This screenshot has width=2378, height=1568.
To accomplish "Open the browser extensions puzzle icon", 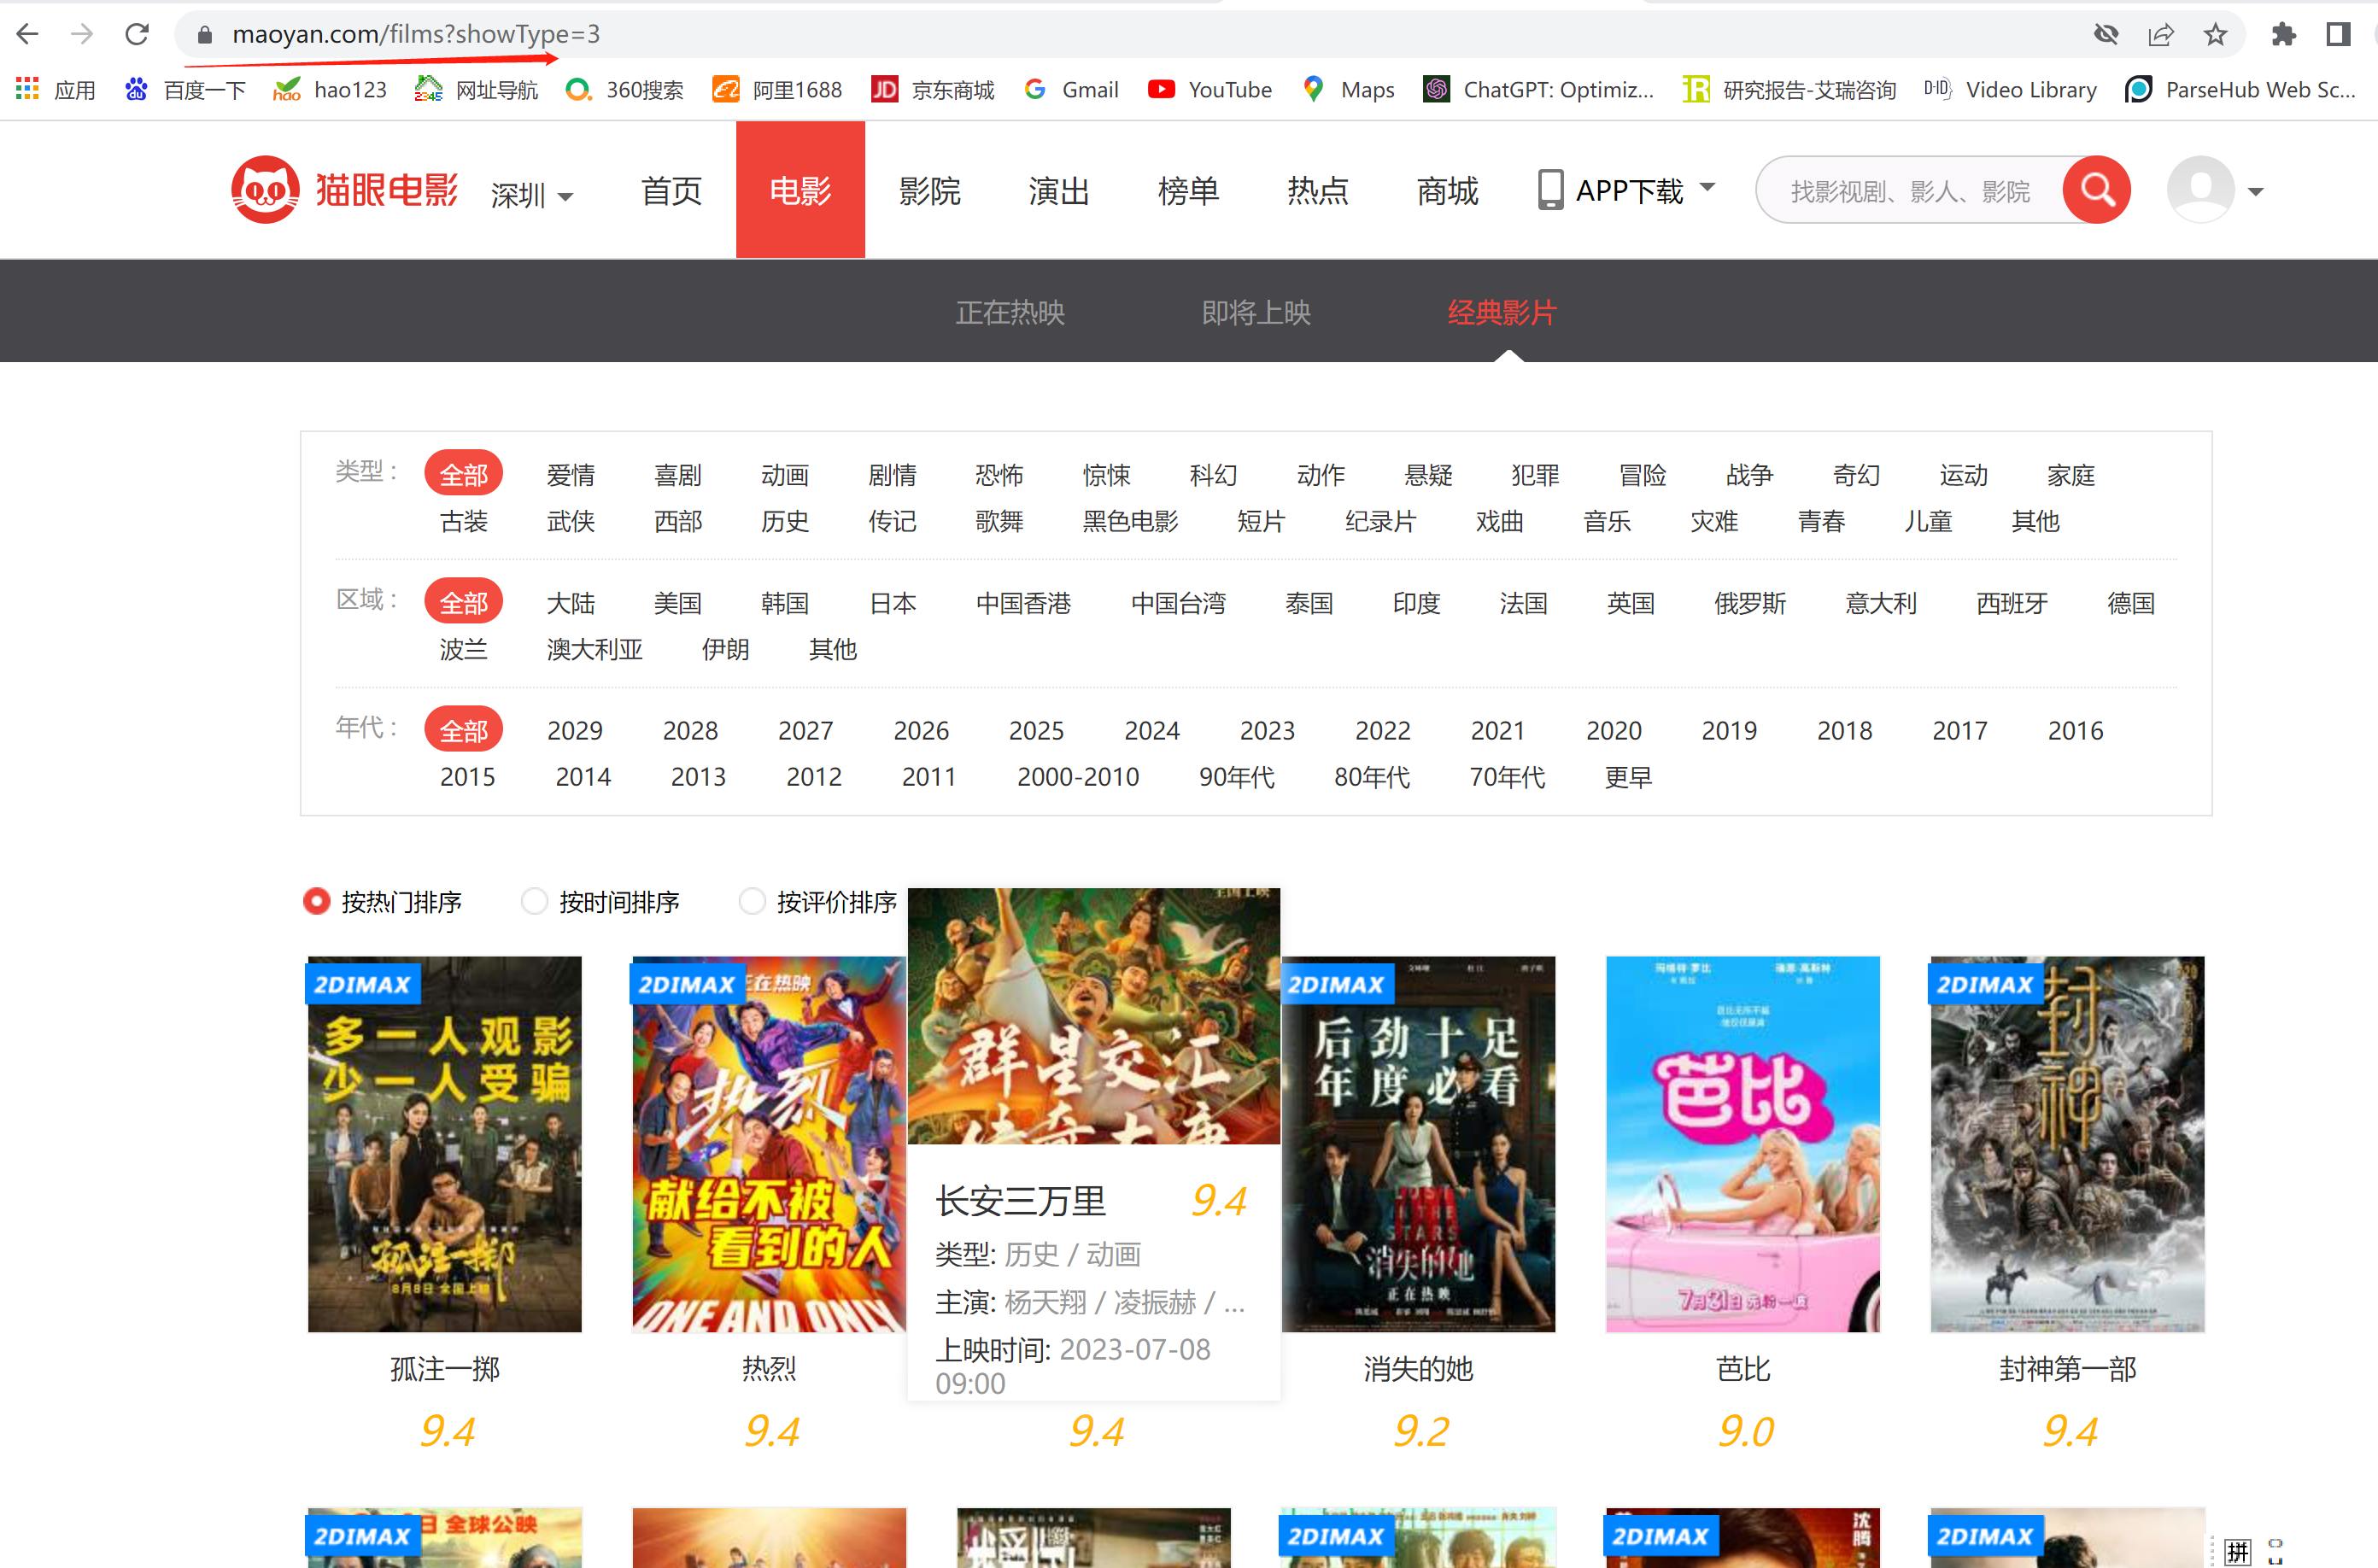I will [2283, 35].
